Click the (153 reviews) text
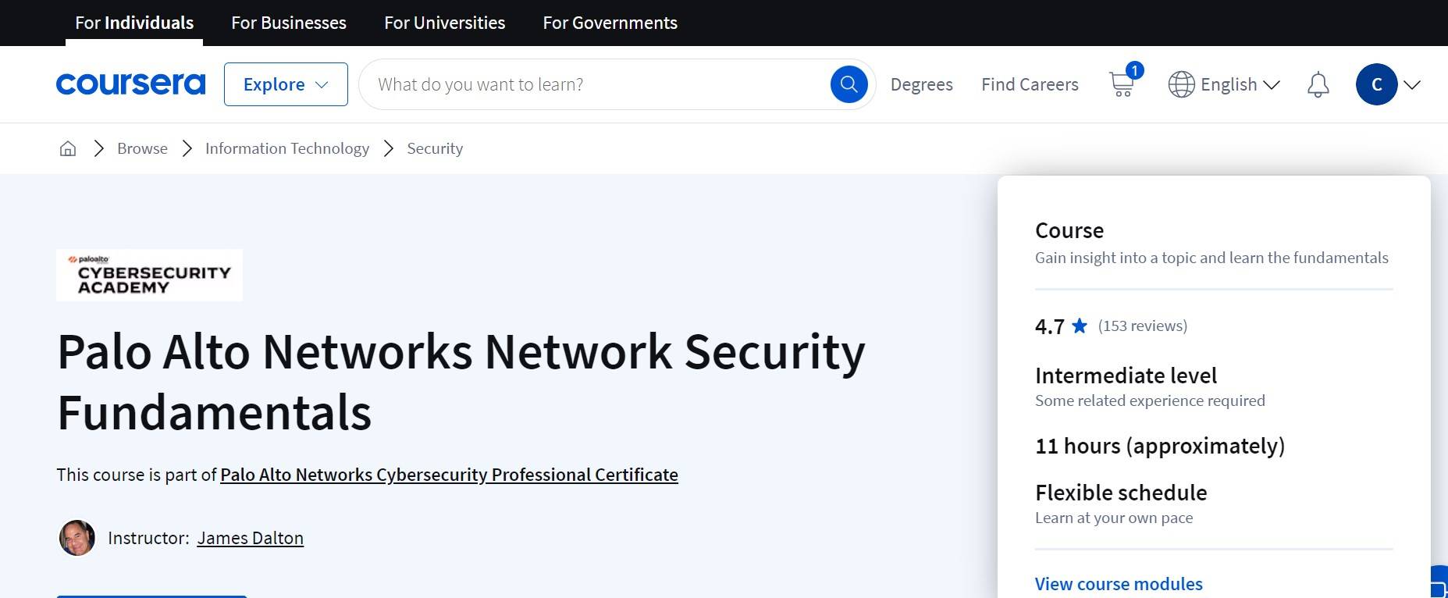 (1143, 326)
